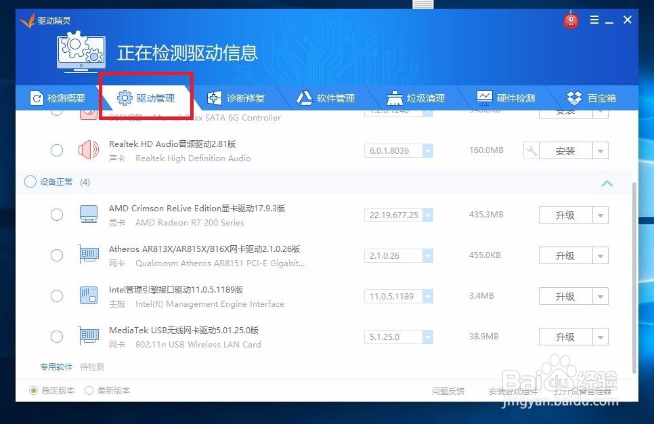Select the MediaTek USB无线网卡 driver radio
Screen dimensions: 654x424
point(57,337)
